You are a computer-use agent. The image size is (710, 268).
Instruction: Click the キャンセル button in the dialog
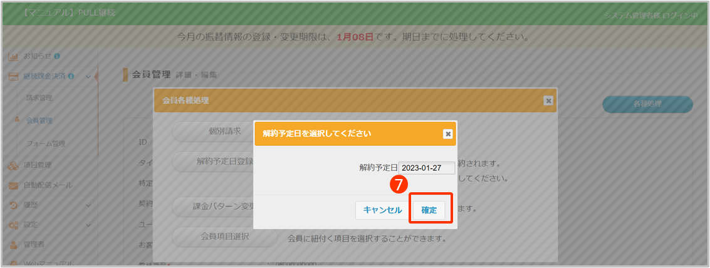coord(382,210)
